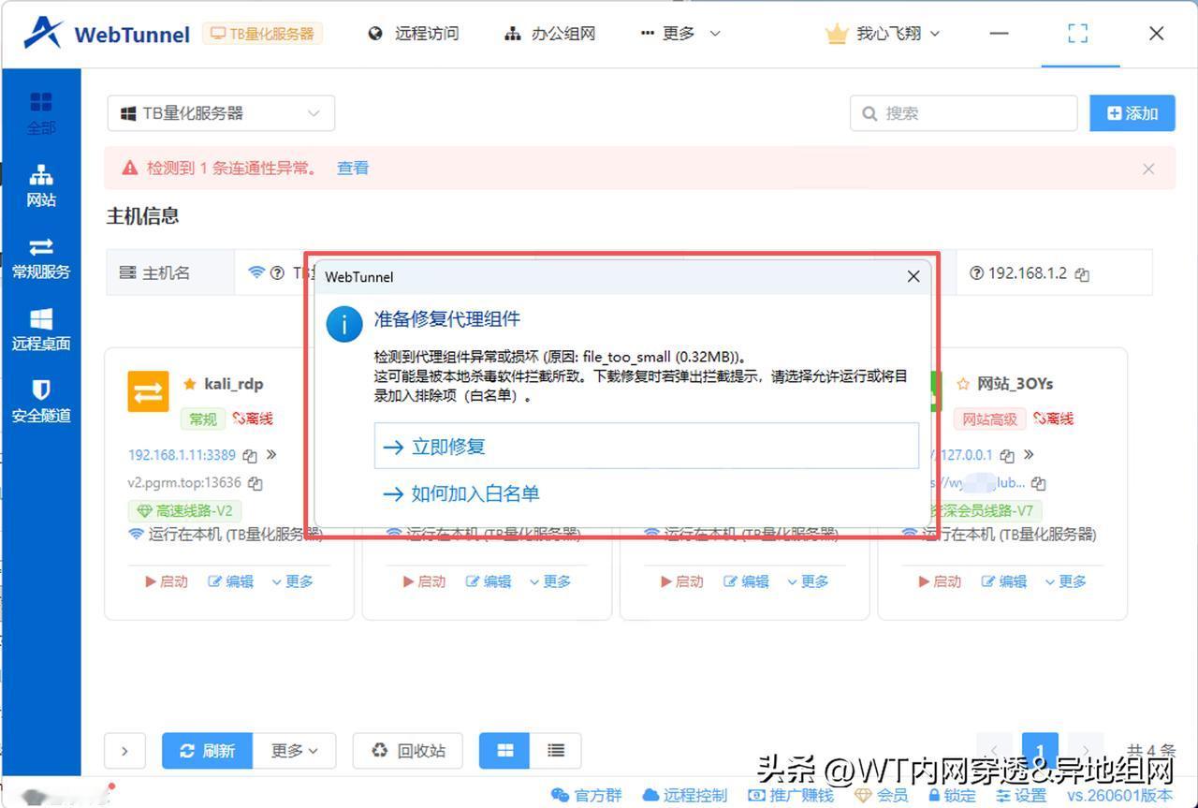1198x808 pixels.
Task: Expand 更多 in the 网站_3OYs card
Action: [1065, 581]
